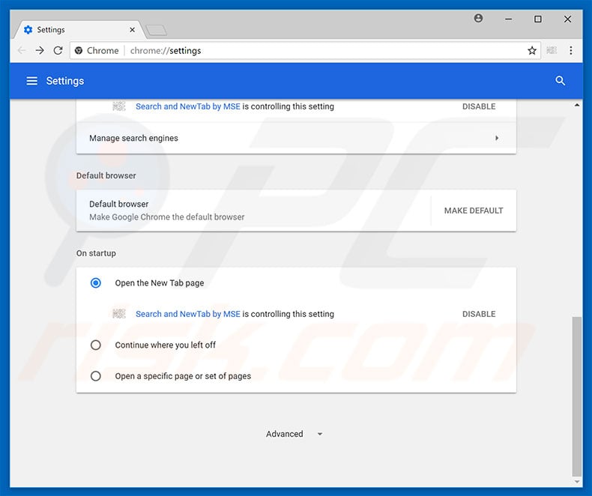Disable extension controlling startup setting
Screen dimensions: 592x496
(479, 314)
